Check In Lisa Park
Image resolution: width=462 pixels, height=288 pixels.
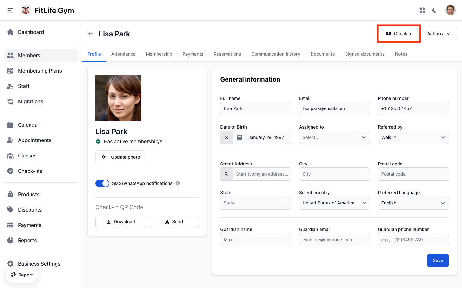(398, 33)
